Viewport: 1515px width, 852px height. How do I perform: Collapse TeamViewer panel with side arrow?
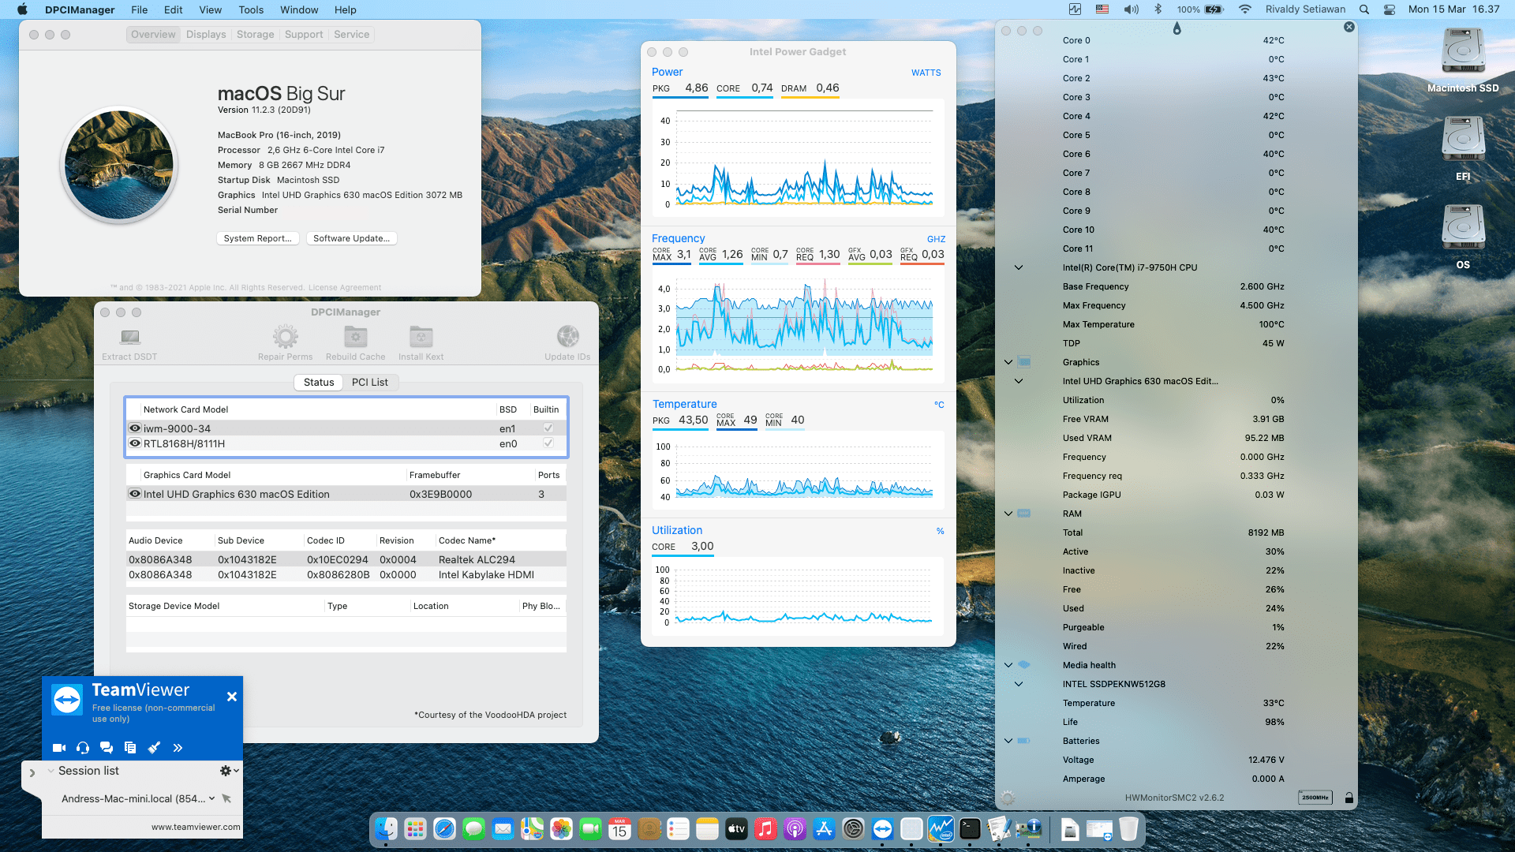pos(32,773)
